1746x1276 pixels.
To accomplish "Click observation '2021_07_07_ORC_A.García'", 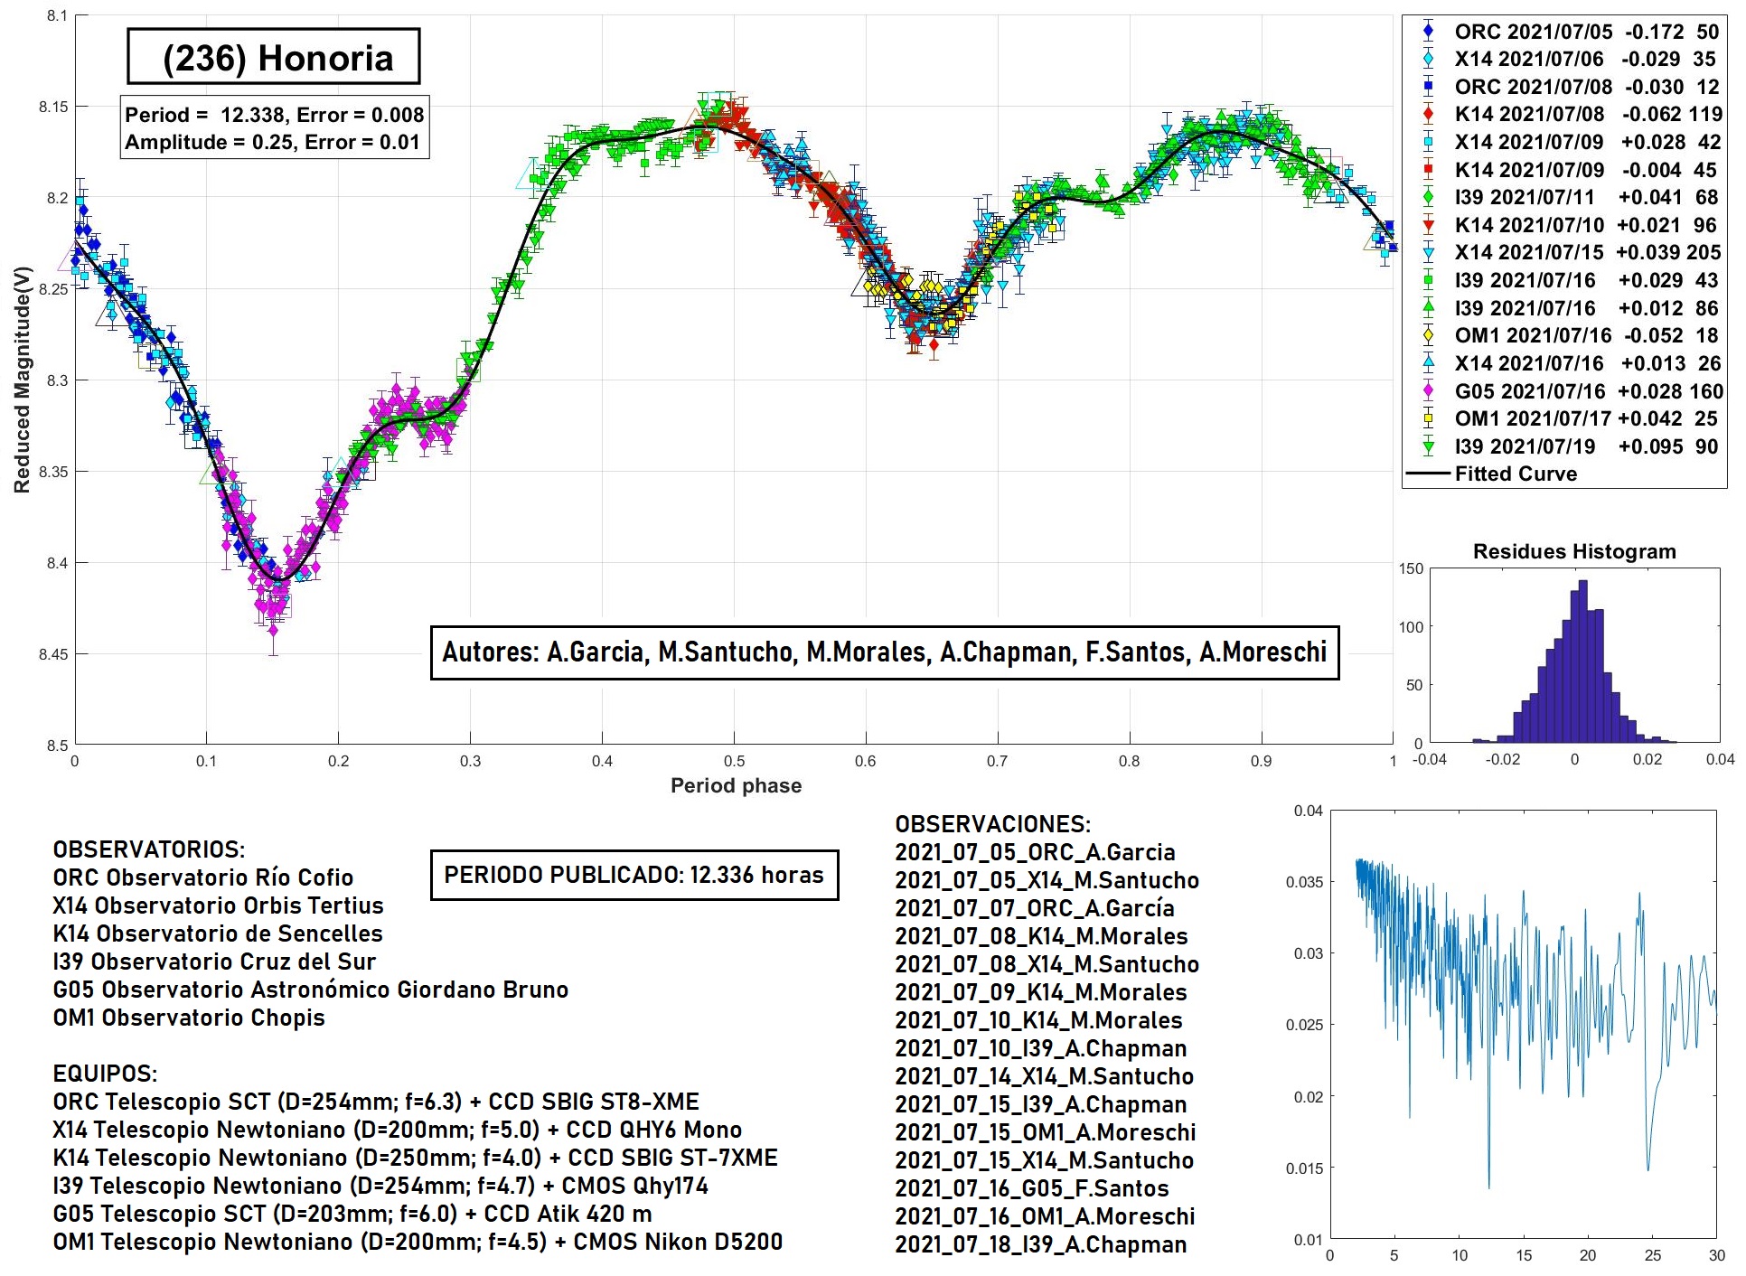I will (1035, 908).
